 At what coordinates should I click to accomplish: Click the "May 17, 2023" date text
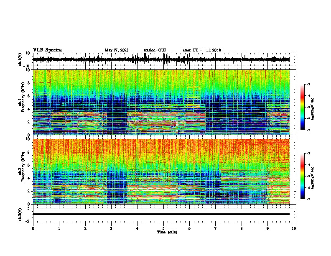pyautogui.click(x=117, y=50)
